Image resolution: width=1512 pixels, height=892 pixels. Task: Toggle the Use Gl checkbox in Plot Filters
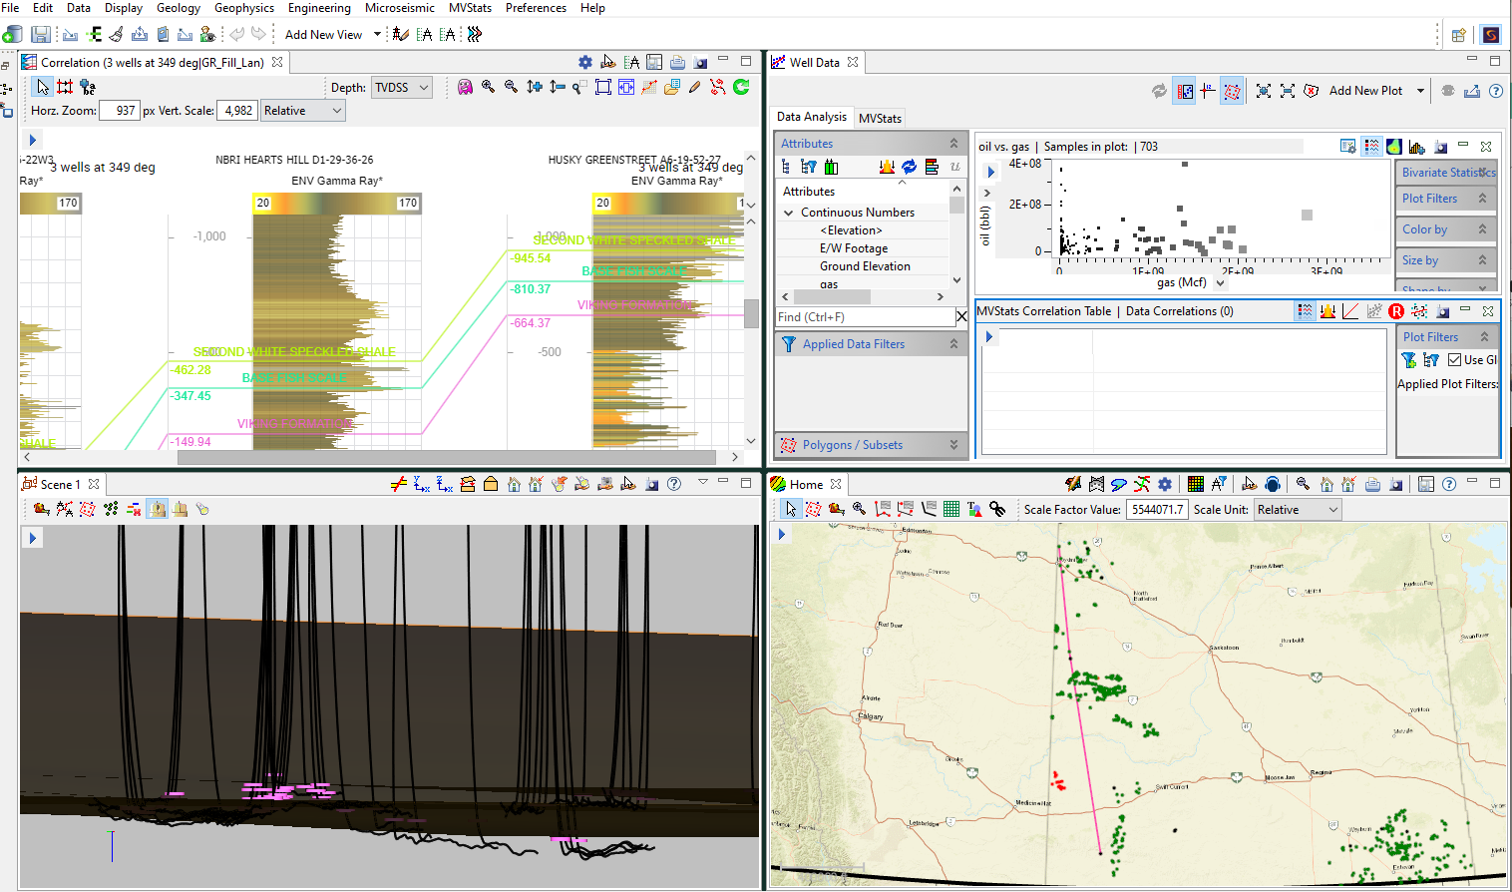click(1454, 360)
